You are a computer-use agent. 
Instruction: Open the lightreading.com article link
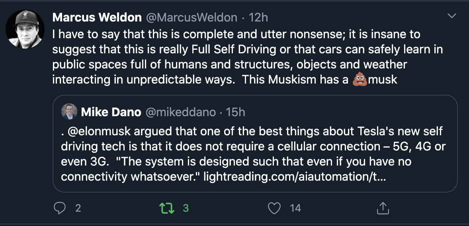(294, 177)
